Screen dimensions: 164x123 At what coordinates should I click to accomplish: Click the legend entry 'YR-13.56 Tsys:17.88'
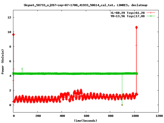(x=128, y=16)
